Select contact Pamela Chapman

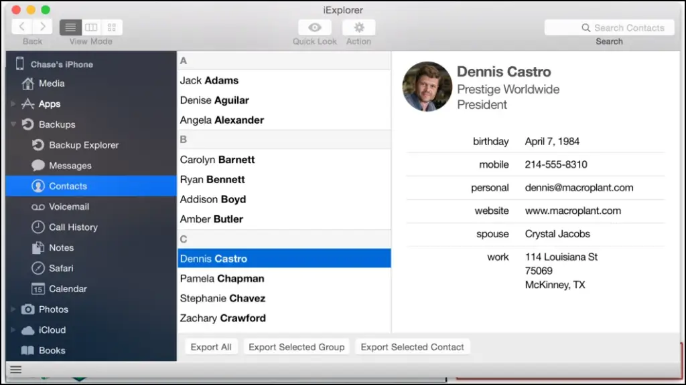[x=284, y=279]
